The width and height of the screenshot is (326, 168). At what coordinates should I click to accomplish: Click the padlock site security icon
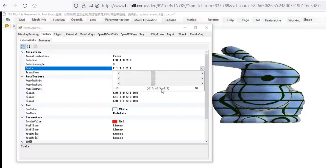point(84,6)
